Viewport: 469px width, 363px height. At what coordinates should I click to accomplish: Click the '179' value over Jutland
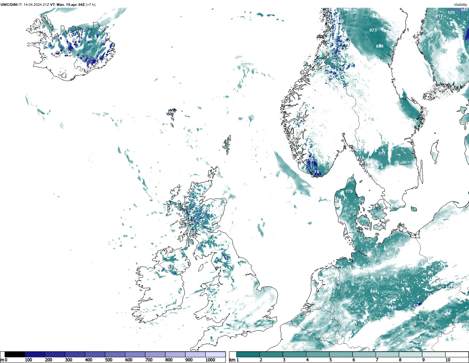349,191
